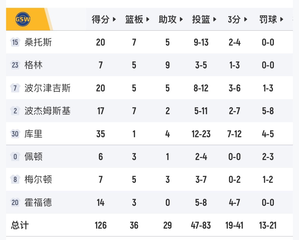Click jersey icon number 15 beside 桑托斯
Image resolution: width=299 pixels, height=240 pixels.
[15, 42]
